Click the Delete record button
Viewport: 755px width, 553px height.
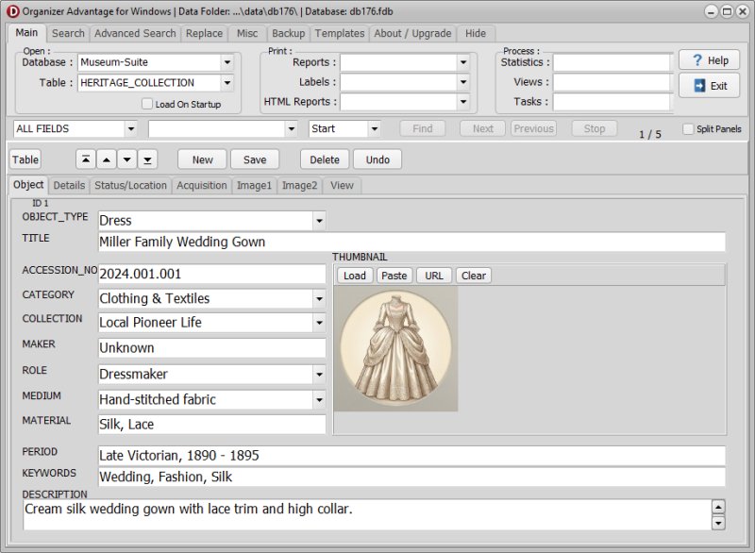tap(325, 159)
